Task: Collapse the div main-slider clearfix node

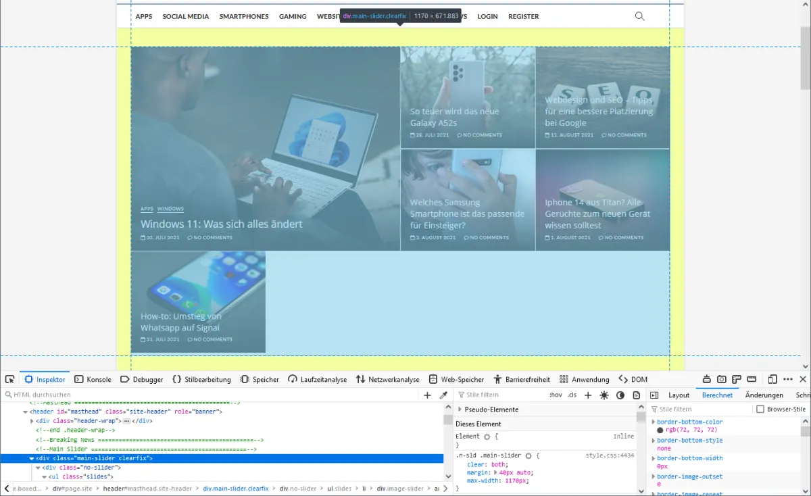Action: pos(32,458)
